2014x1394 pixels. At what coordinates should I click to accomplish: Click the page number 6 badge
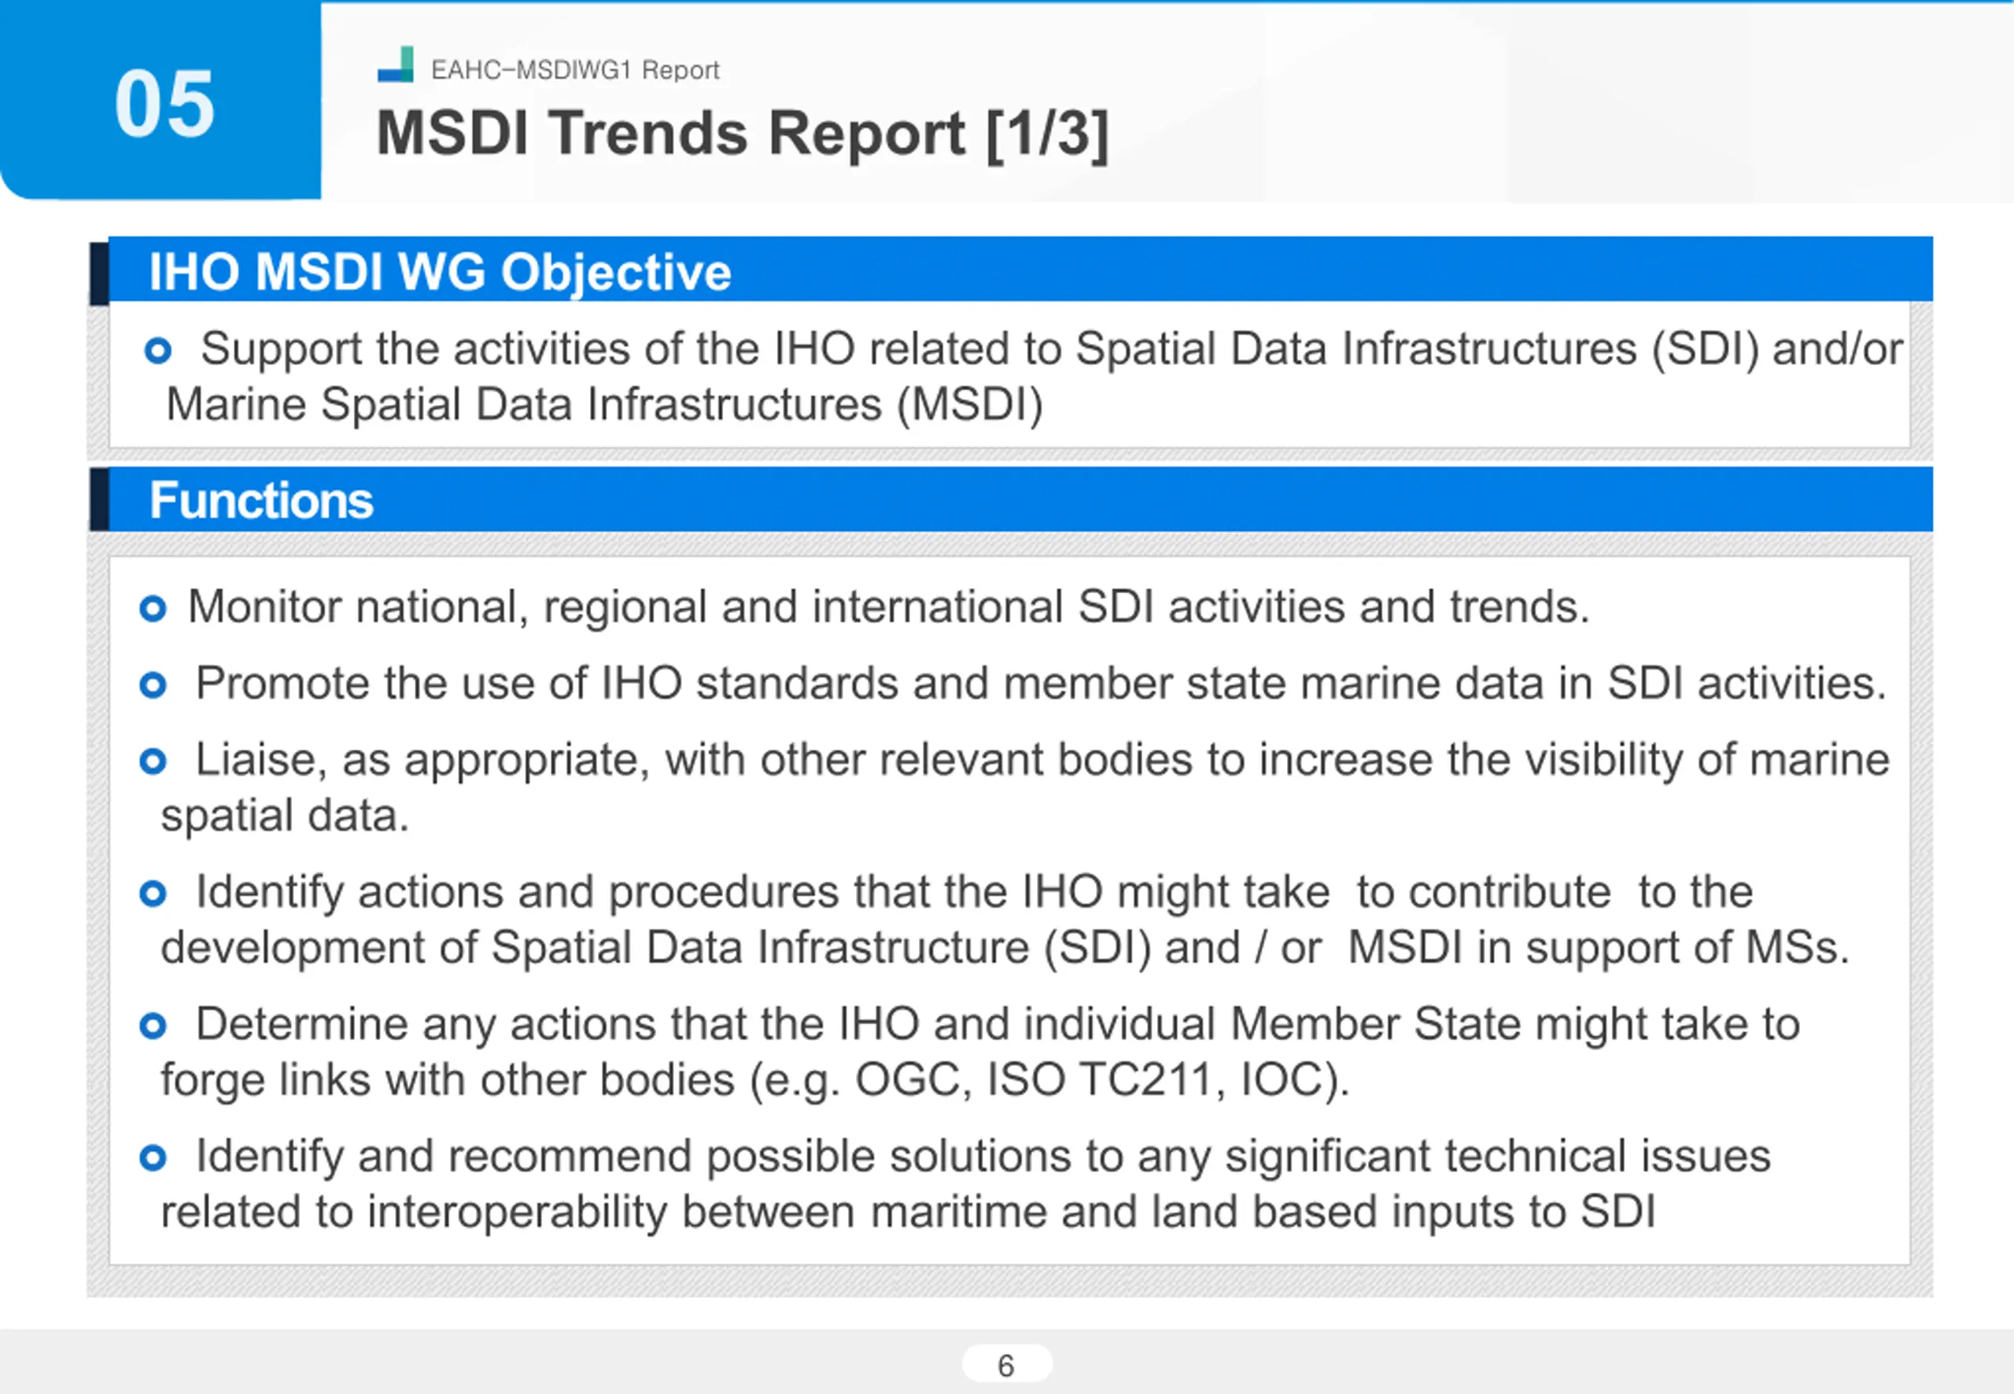pyautogui.click(x=1007, y=1365)
